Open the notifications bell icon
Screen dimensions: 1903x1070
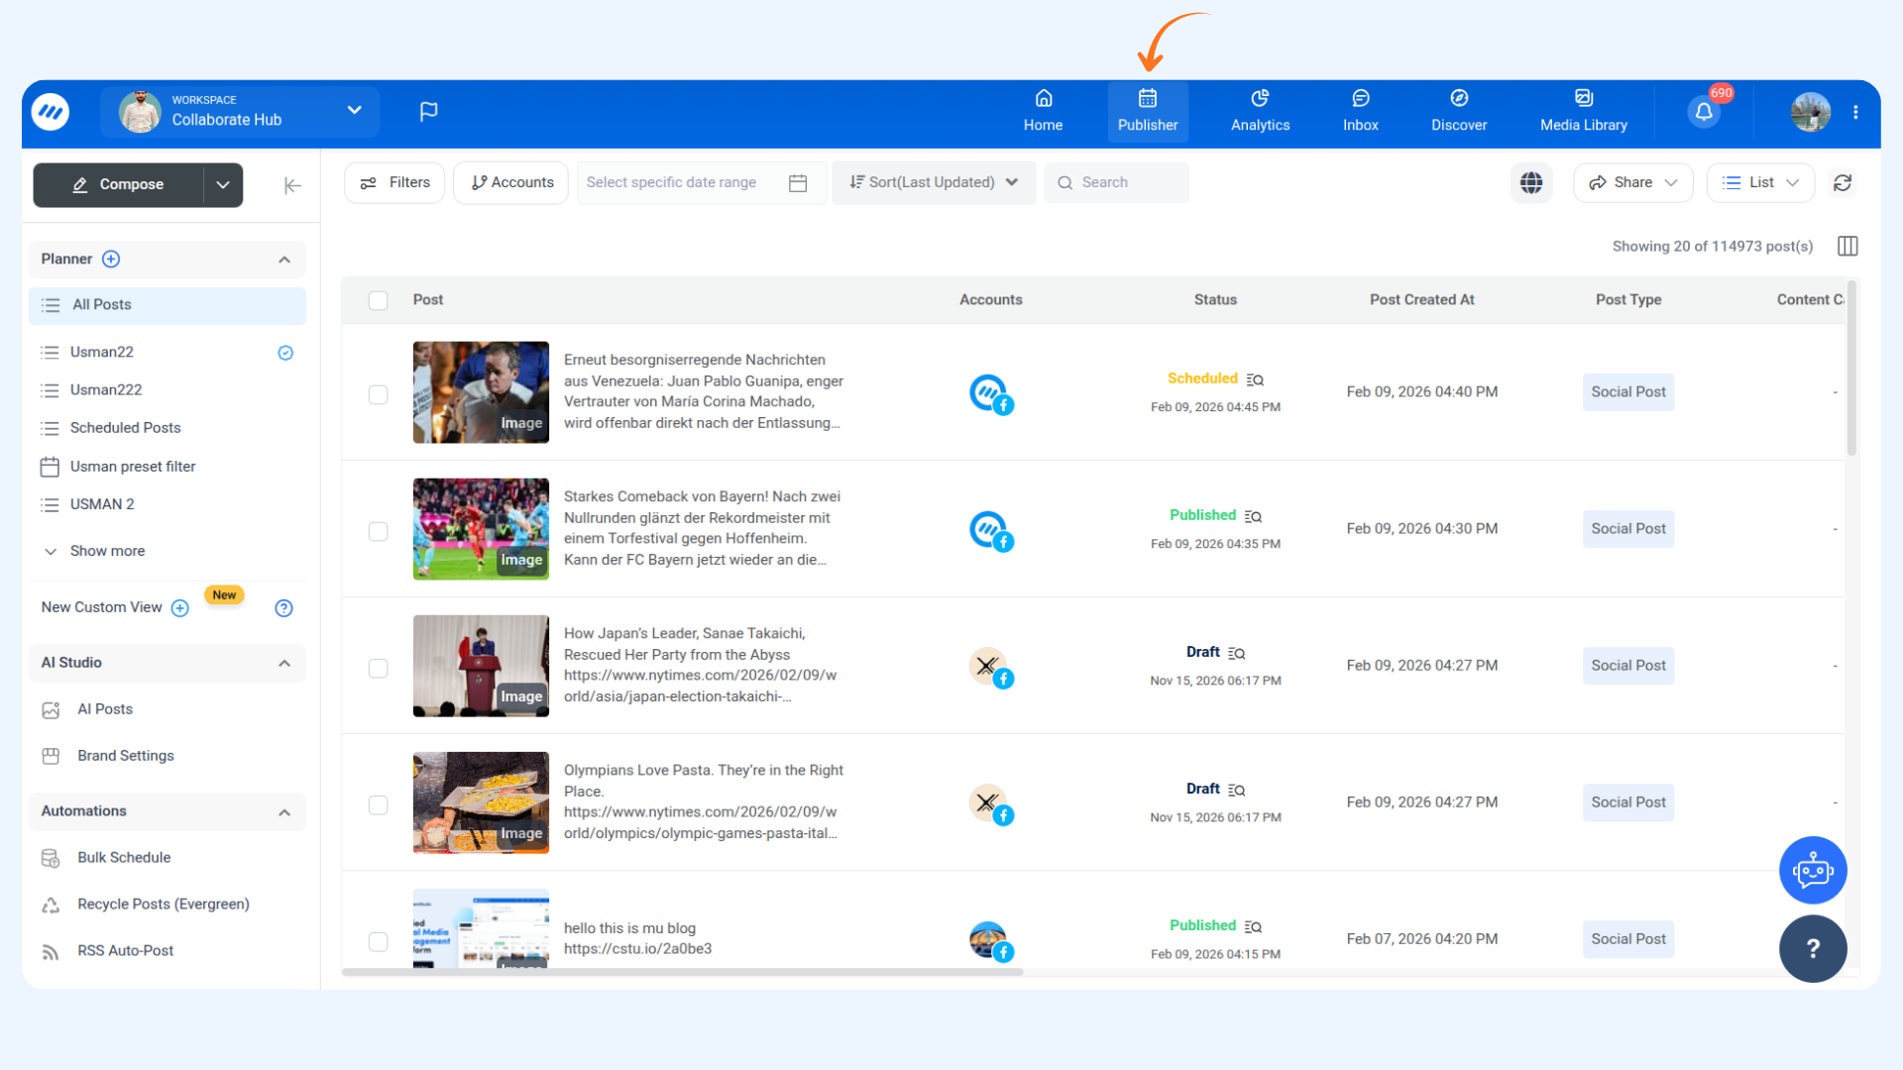click(1704, 112)
